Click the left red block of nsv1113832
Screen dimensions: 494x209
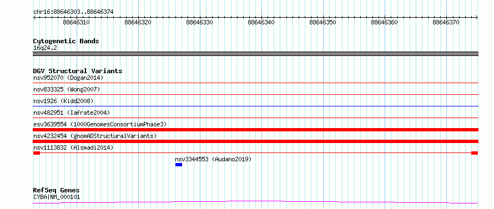(x=37, y=153)
